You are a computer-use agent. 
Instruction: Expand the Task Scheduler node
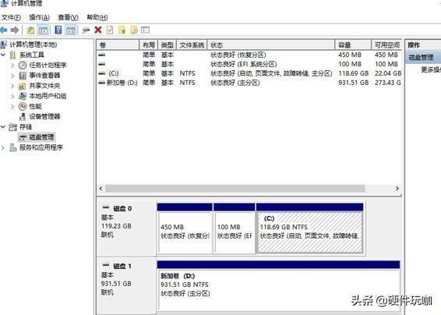(12, 65)
